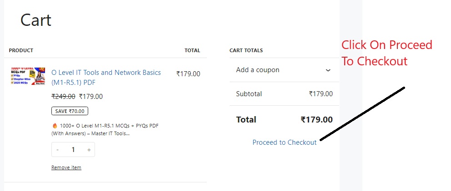Select the struck-through ₹249.00 original price
This screenshot has width=451, height=191.
[63, 97]
